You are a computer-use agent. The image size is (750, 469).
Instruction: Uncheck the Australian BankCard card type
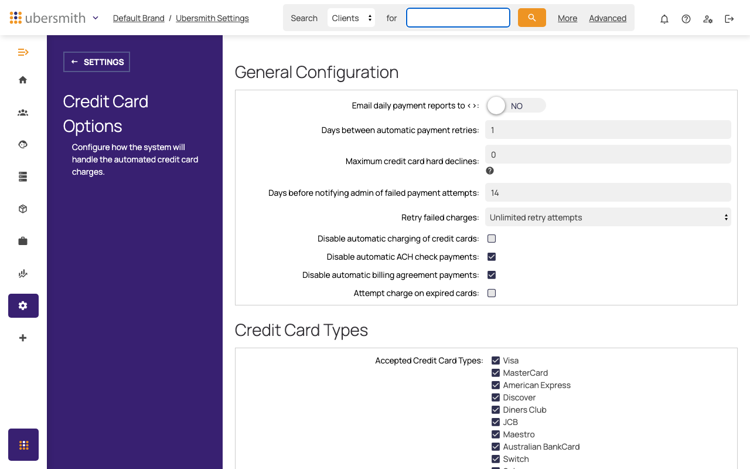click(496, 447)
